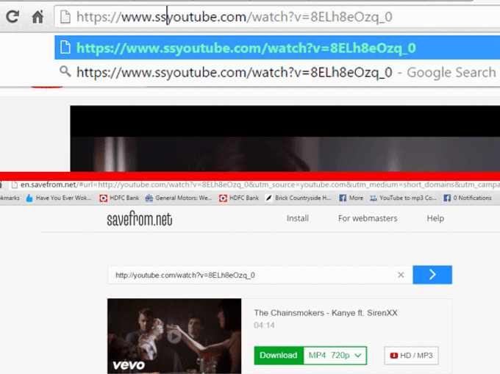This screenshot has width=500, height=374.
Task: Click the green Download button
Action: (x=279, y=355)
